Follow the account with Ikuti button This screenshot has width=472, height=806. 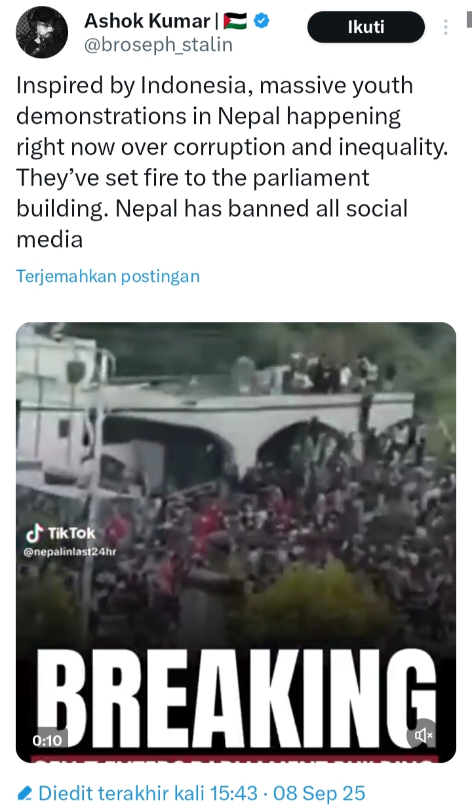coord(366,28)
